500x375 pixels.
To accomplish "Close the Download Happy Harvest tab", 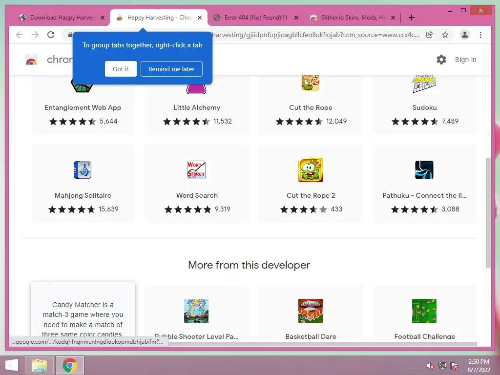I will pos(103,18).
